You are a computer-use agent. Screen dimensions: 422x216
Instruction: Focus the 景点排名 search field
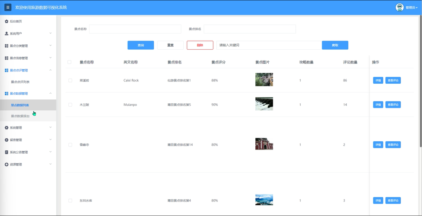click(x=250, y=29)
